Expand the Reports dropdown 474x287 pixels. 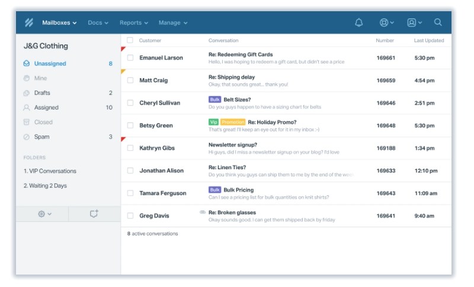(134, 22)
